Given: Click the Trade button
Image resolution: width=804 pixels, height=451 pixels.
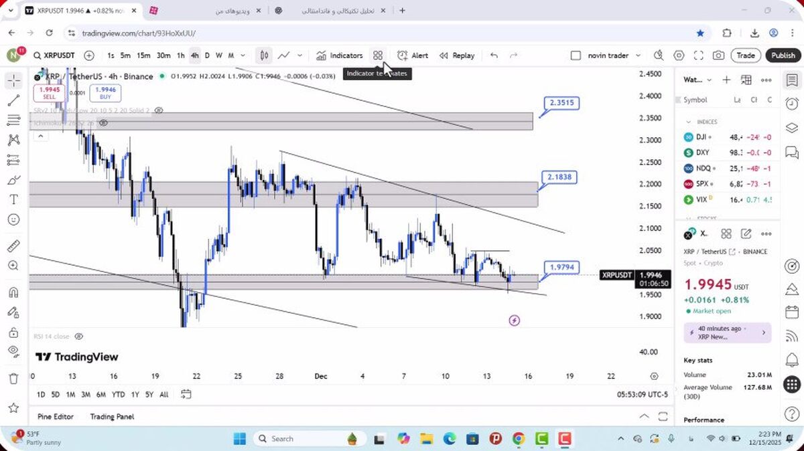Looking at the screenshot, I should click(x=746, y=56).
